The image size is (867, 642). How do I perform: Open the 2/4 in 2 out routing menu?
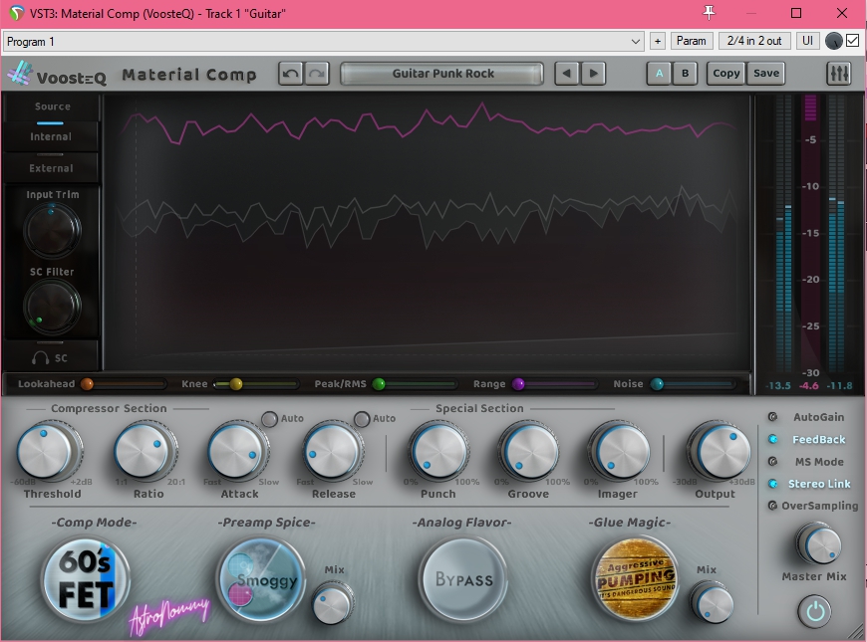coord(754,41)
